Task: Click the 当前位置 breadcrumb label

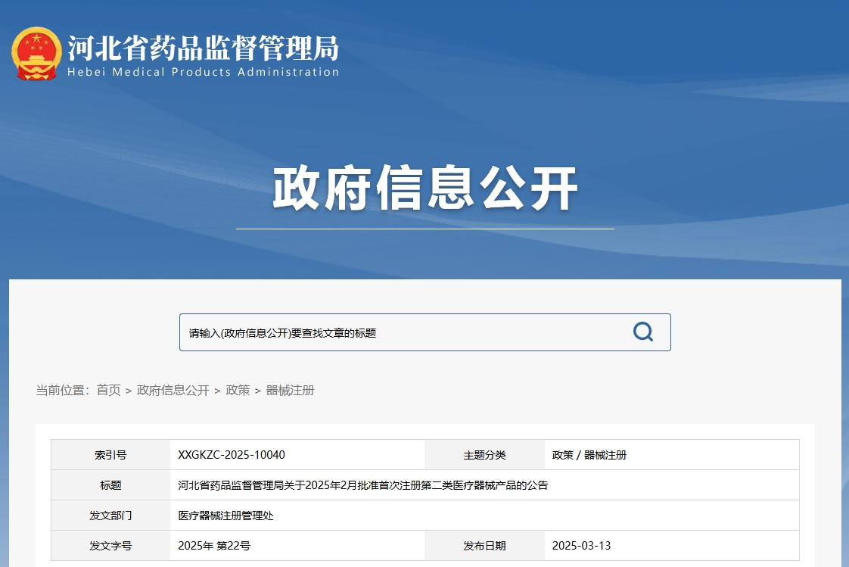Action: point(62,391)
